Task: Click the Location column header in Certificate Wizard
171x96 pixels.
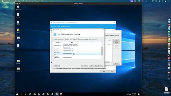Action: pyautogui.click(x=110, y=40)
